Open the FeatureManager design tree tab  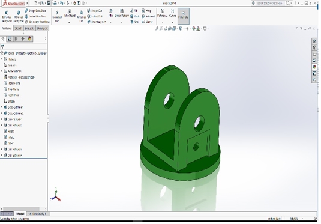[3, 38]
